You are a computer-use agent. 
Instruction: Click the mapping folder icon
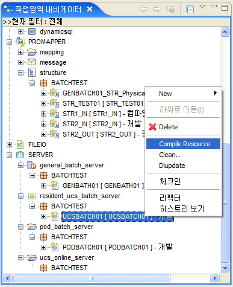pos(32,52)
